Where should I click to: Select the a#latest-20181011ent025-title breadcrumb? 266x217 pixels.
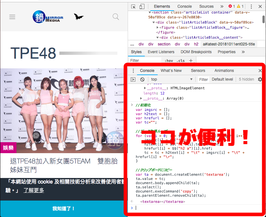229,44
